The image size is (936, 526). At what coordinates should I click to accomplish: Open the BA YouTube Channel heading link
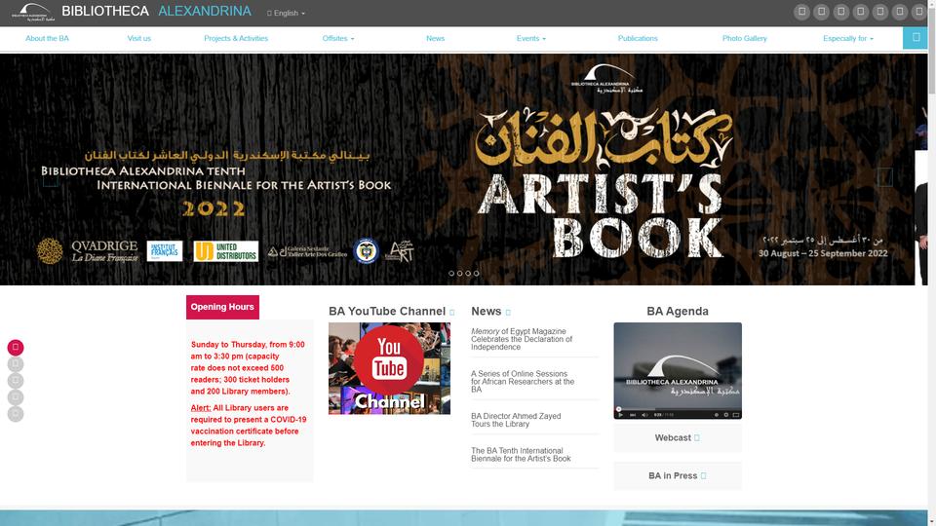pos(387,312)
